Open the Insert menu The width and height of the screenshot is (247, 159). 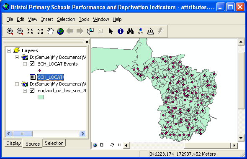click(x=47, y=19)
